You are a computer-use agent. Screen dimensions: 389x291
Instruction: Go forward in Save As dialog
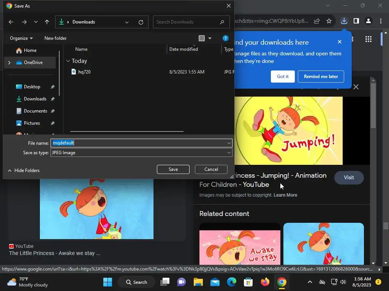click(x=24, y=22)
